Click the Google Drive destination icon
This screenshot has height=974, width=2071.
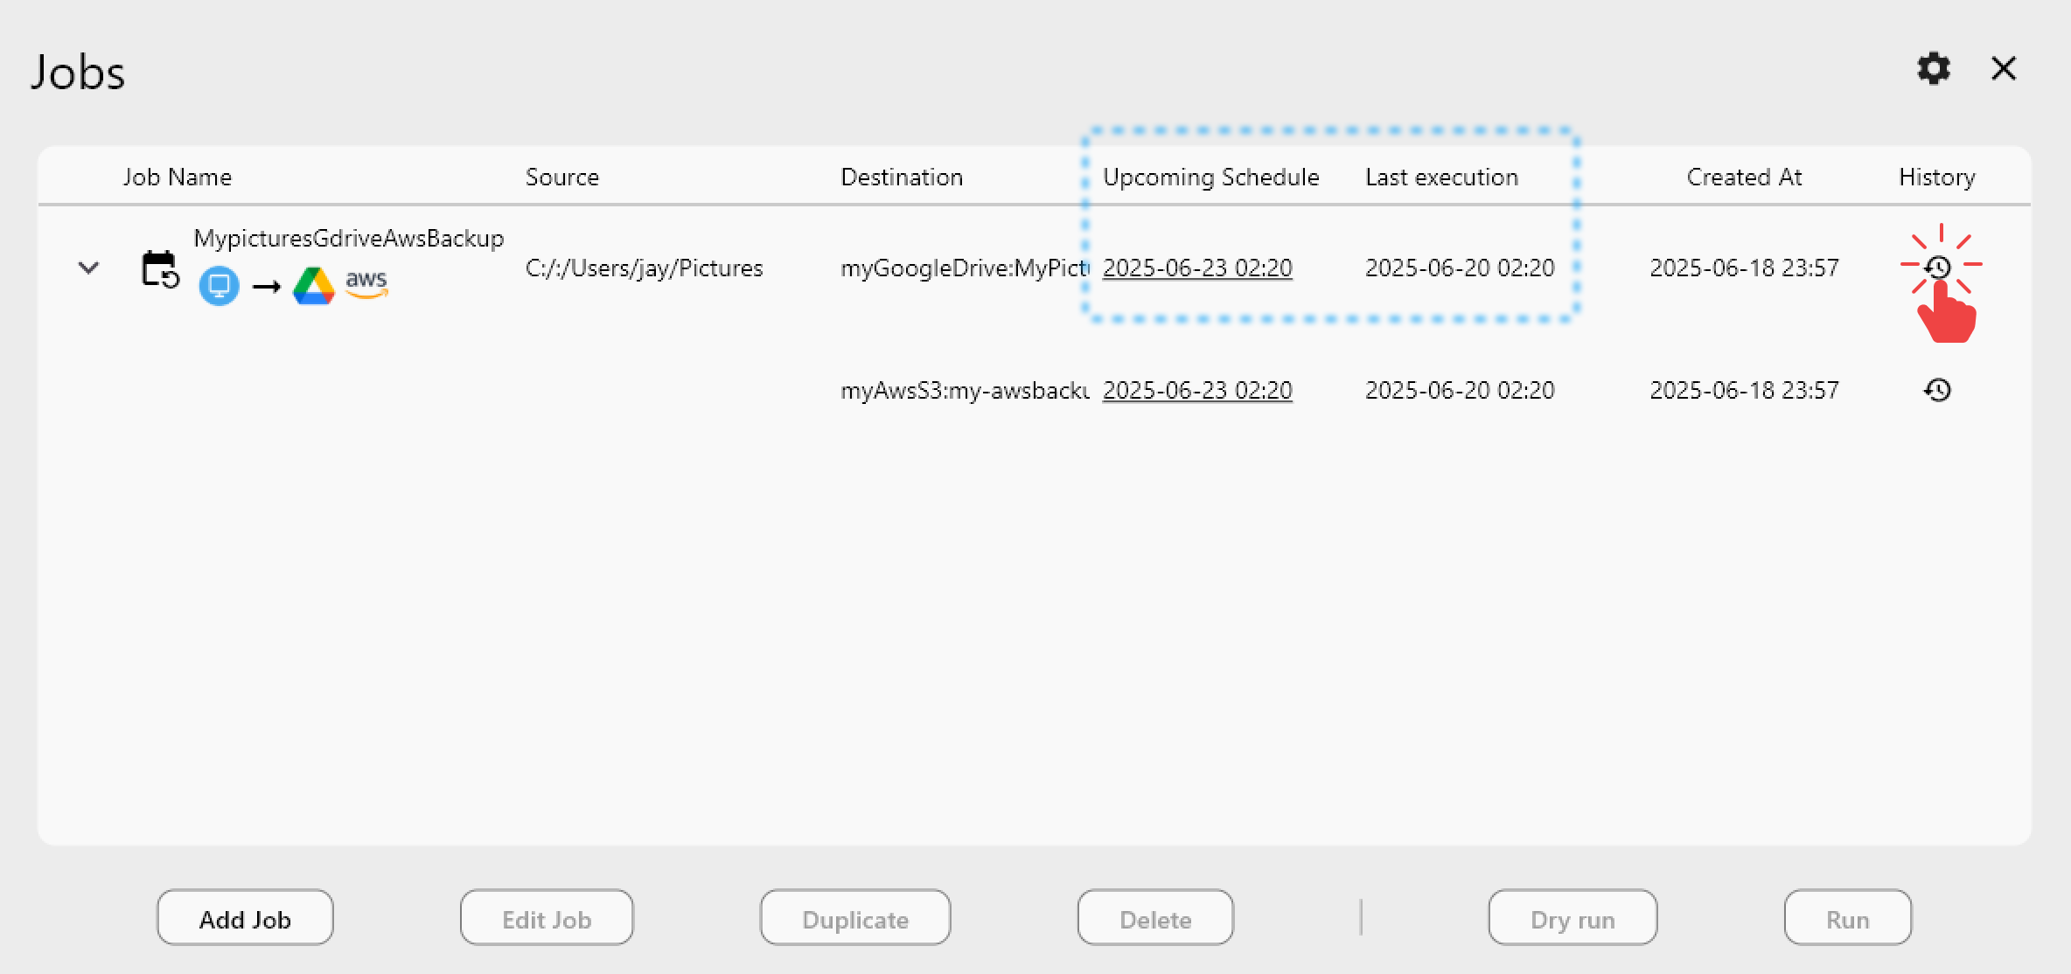[313, 285]
